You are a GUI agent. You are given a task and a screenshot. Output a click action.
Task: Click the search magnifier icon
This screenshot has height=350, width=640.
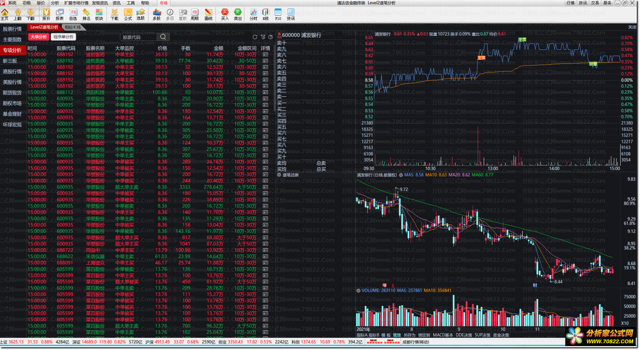pos(163,37)
